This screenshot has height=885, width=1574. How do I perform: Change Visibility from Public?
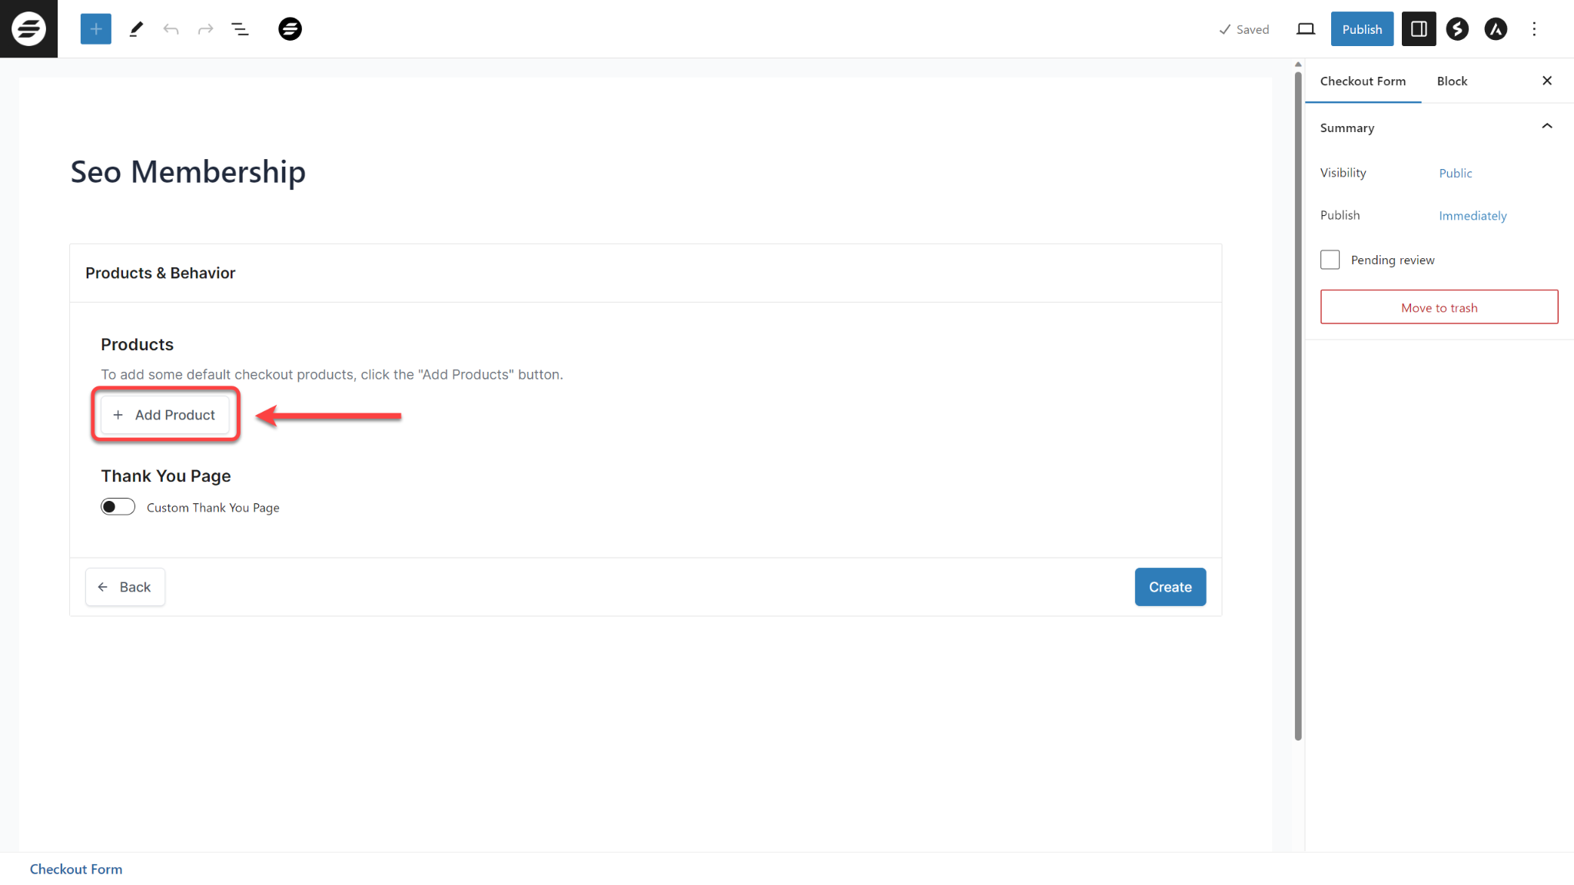point(1456,173)
